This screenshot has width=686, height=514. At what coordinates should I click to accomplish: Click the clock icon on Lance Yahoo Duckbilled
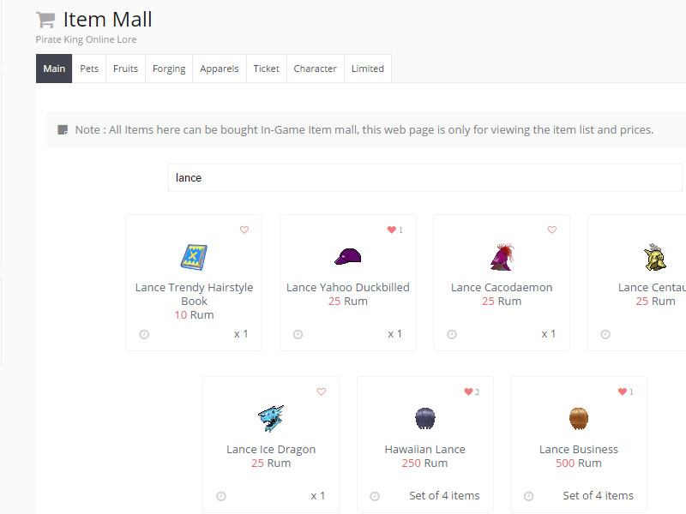coord(298,334)
